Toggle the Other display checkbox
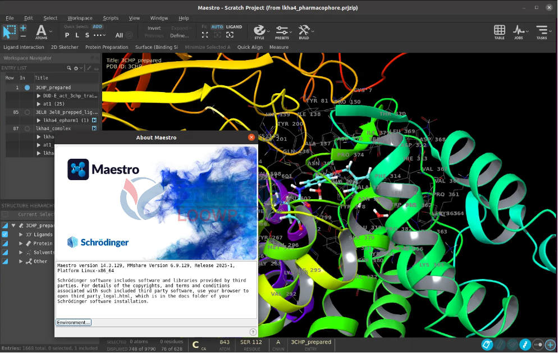This screenshot has width=558, height=353. pos(5,261)
